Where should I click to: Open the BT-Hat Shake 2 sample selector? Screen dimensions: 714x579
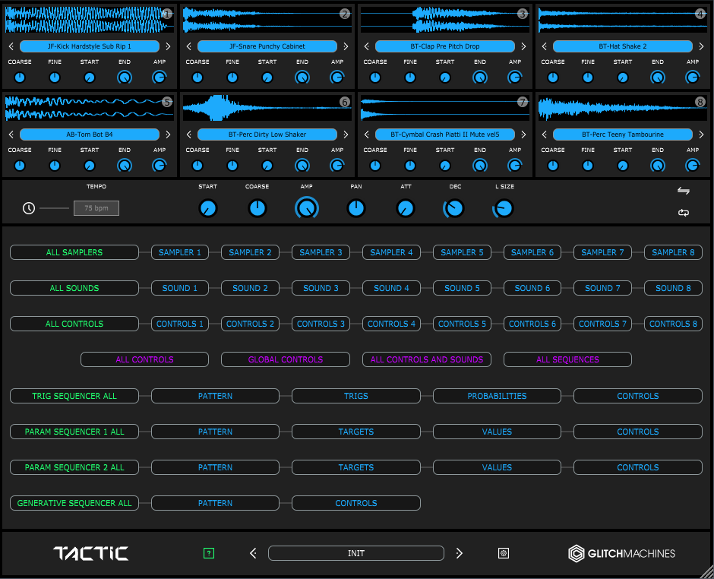(x=623, y=46)
